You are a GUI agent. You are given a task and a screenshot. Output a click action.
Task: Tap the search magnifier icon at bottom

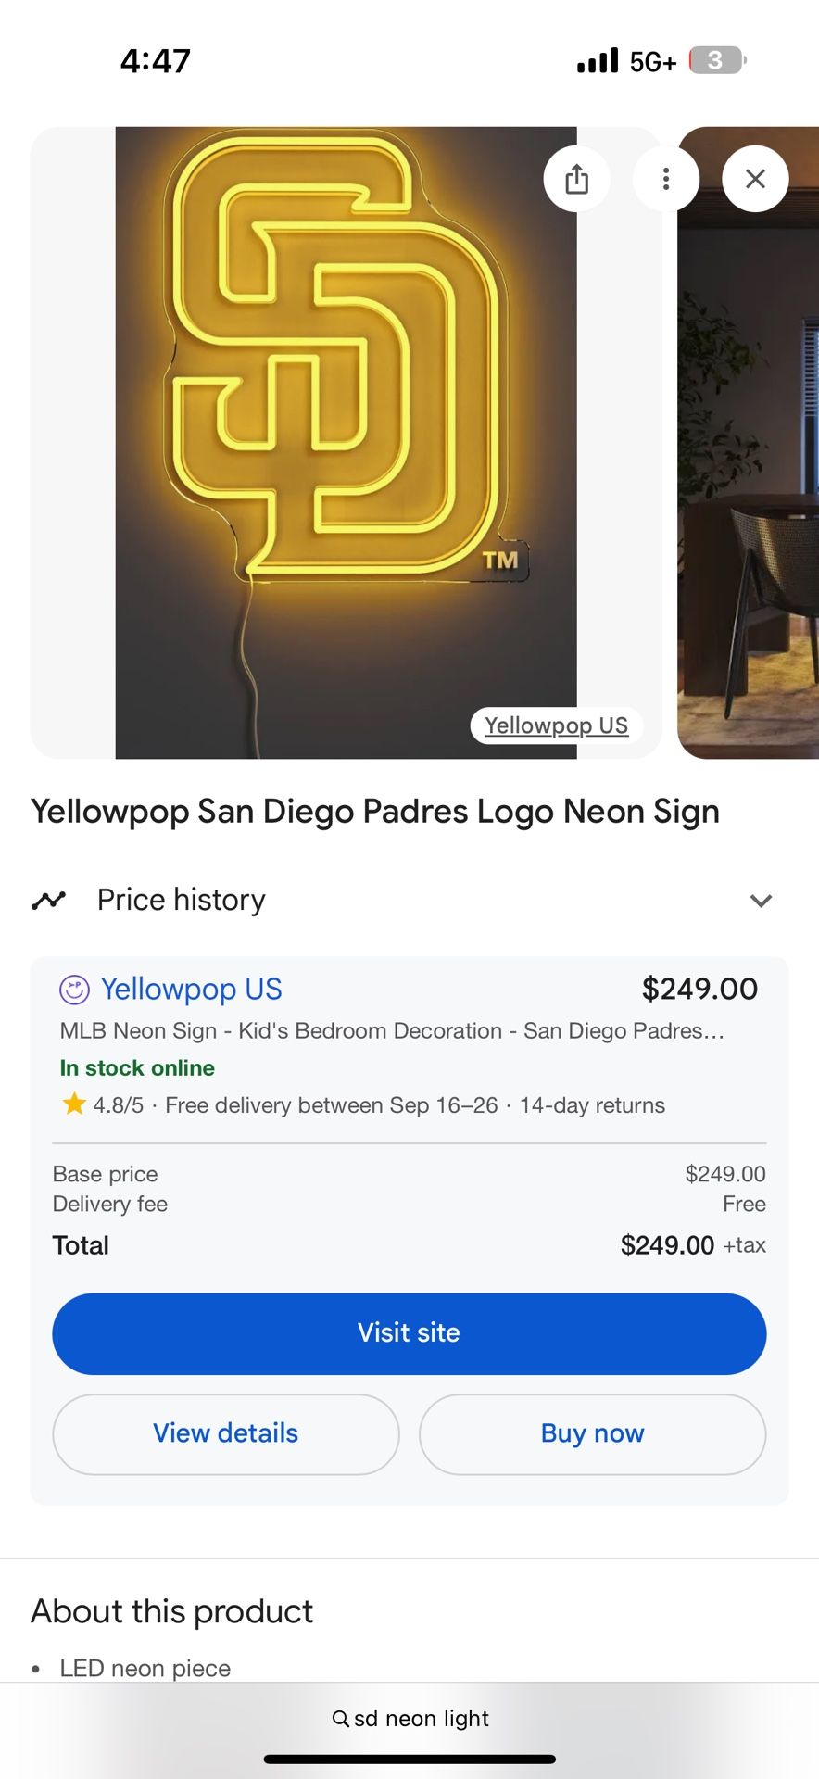pyautogui.click(x=341, y=1719)
